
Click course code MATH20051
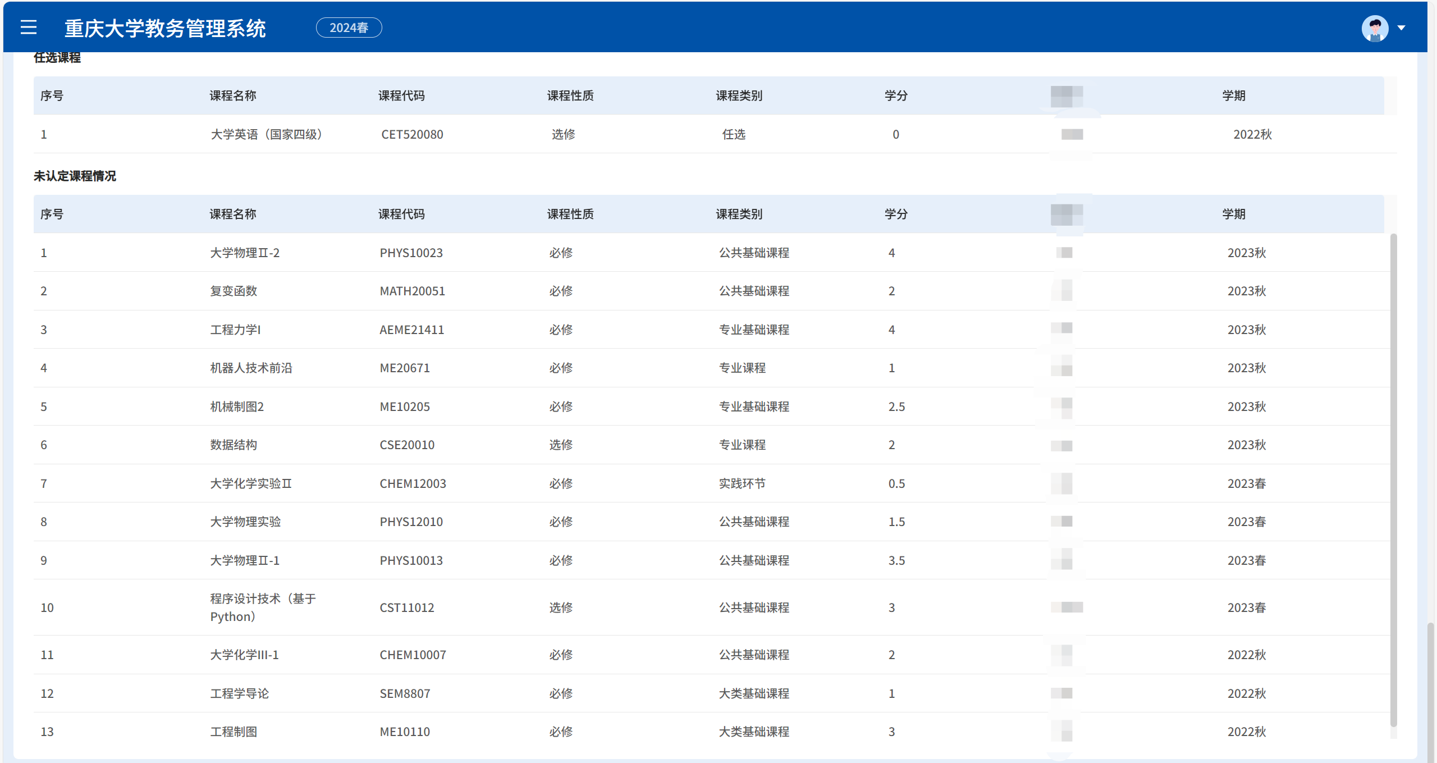(x=412, y=291)
